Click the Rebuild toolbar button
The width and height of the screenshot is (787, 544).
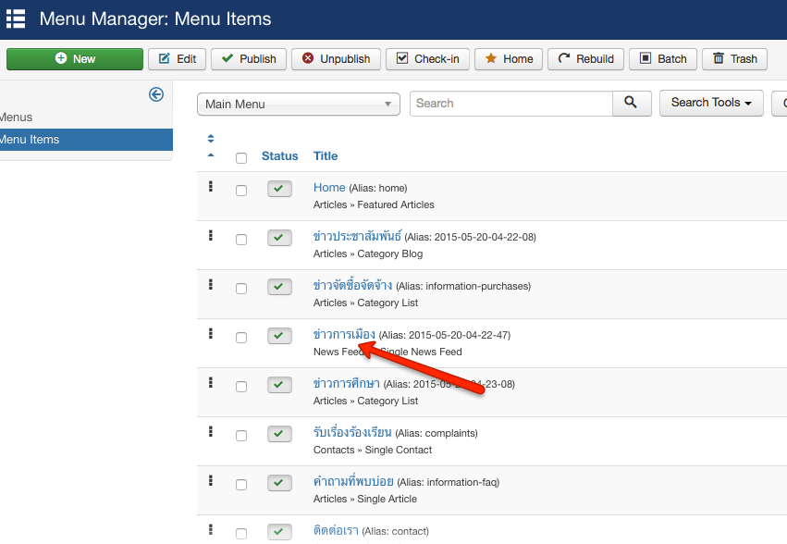pyautogui.click(x=585, y=59)
